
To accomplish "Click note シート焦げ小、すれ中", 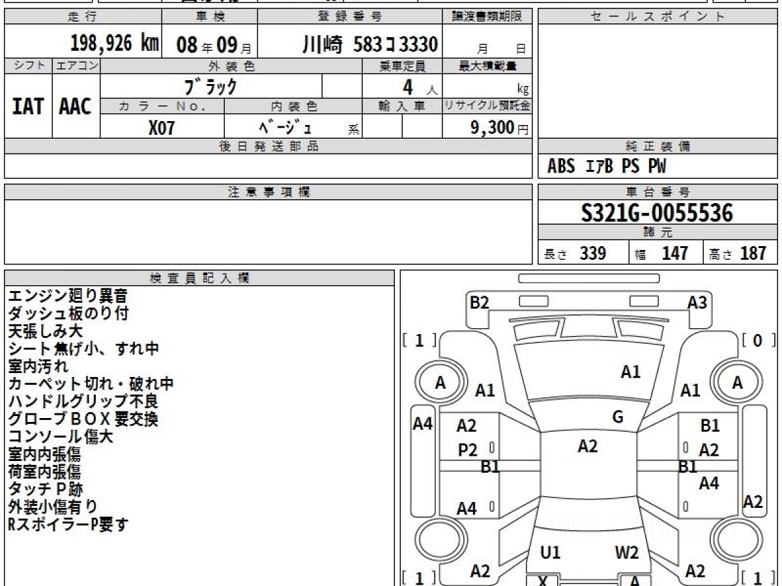I will point(83,349).
